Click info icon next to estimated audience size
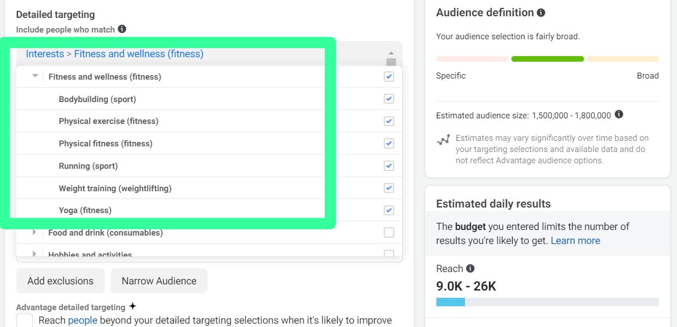677x327 pixels. pos(619,114)
